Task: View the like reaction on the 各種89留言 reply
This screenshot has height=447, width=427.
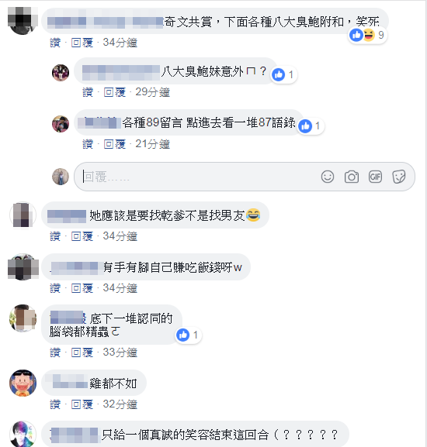Action: [x=310, y=126]
